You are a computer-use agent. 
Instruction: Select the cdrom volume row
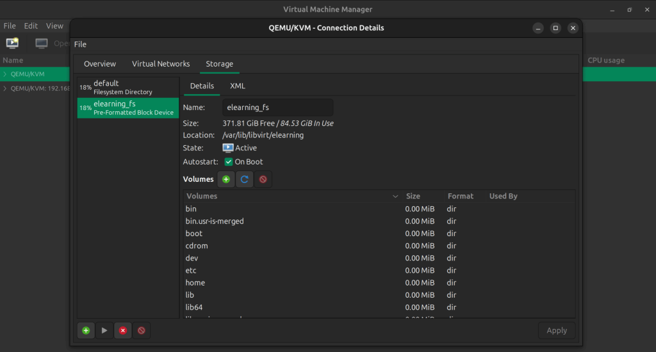tap(379, 246)
